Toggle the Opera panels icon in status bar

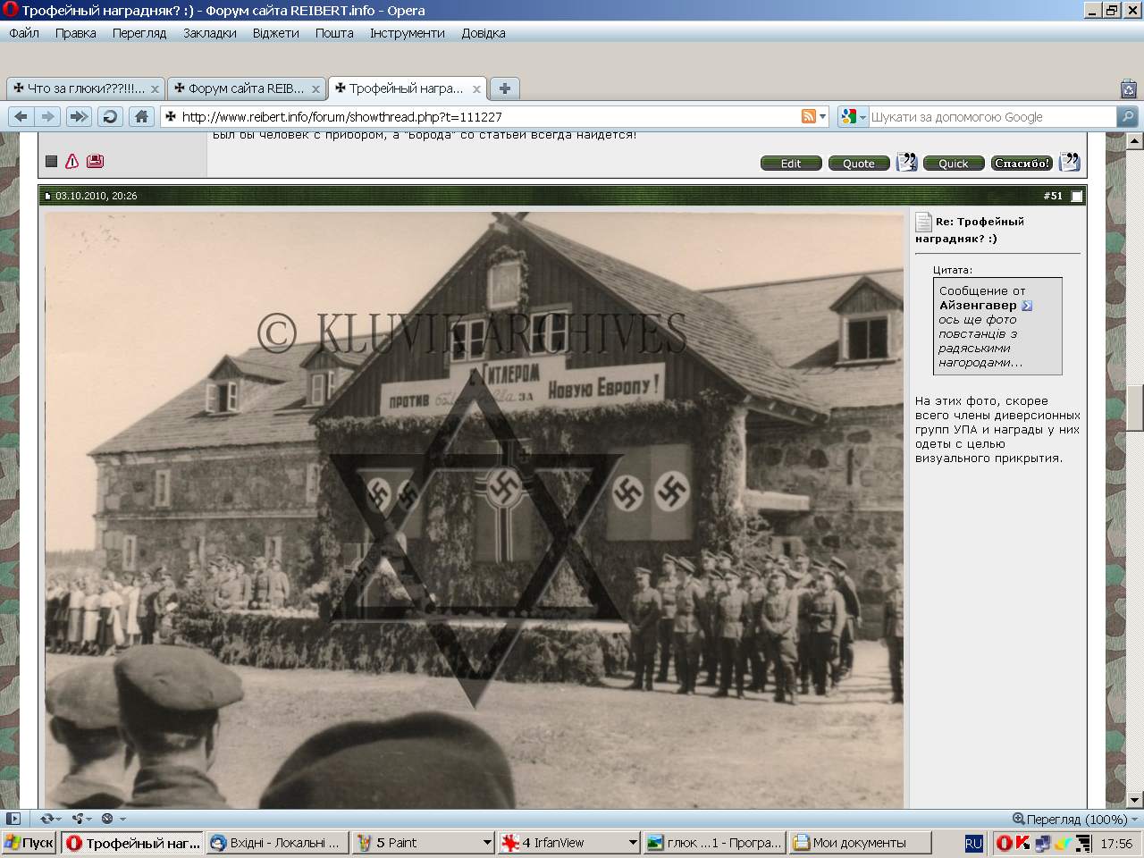click(x=13, y=819)
